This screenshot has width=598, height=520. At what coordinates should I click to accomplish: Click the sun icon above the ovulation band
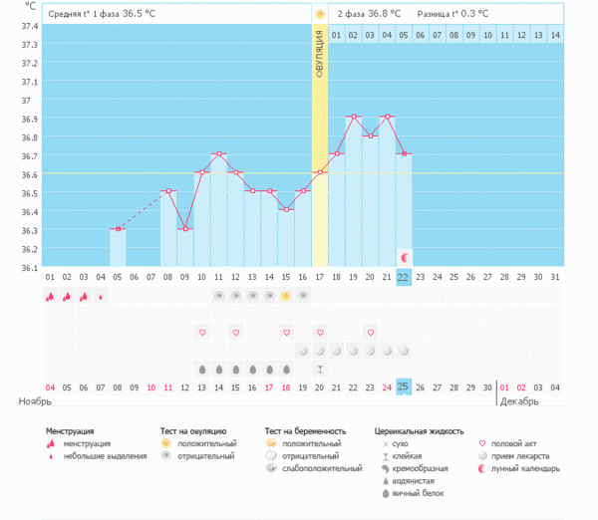click(320, 14)
